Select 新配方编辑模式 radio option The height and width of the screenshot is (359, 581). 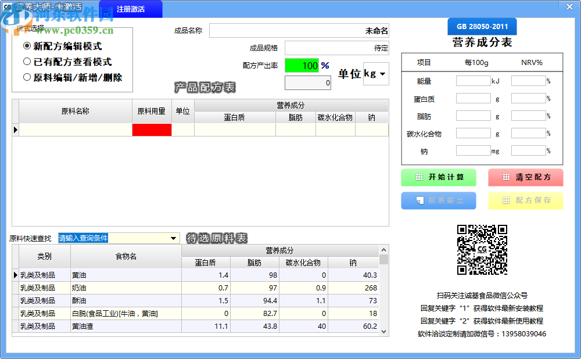[27, 46]
